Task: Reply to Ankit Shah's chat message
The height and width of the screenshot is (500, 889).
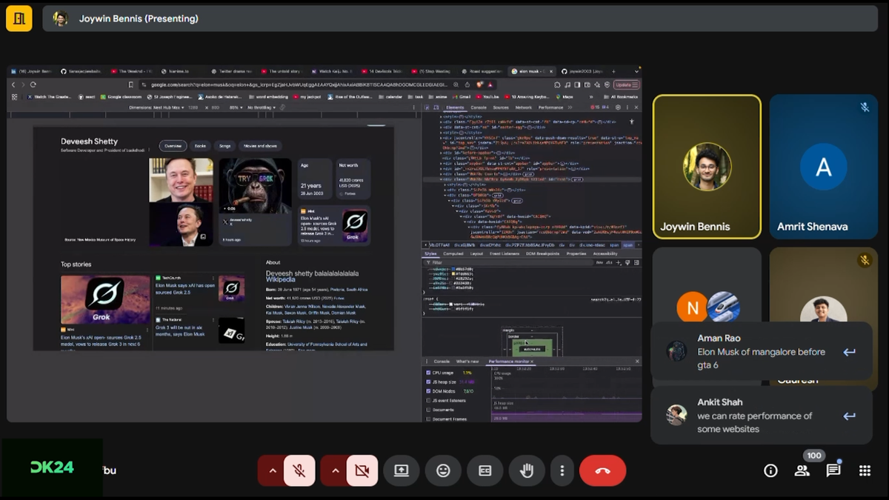Action: click(849, 416)
